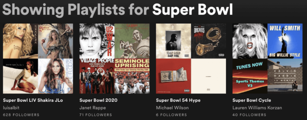The image size is (307, 120).
Task: Click the 628 Followers count text
Action: click(21, 115)
